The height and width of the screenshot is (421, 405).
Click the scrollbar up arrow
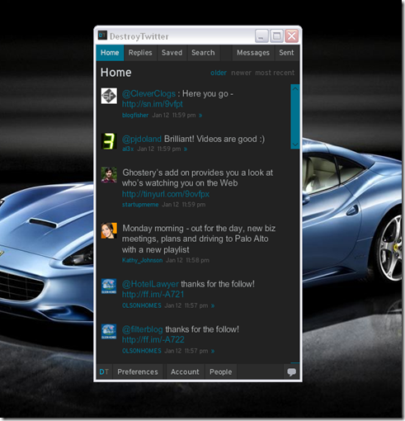click(x=295, y=89)
